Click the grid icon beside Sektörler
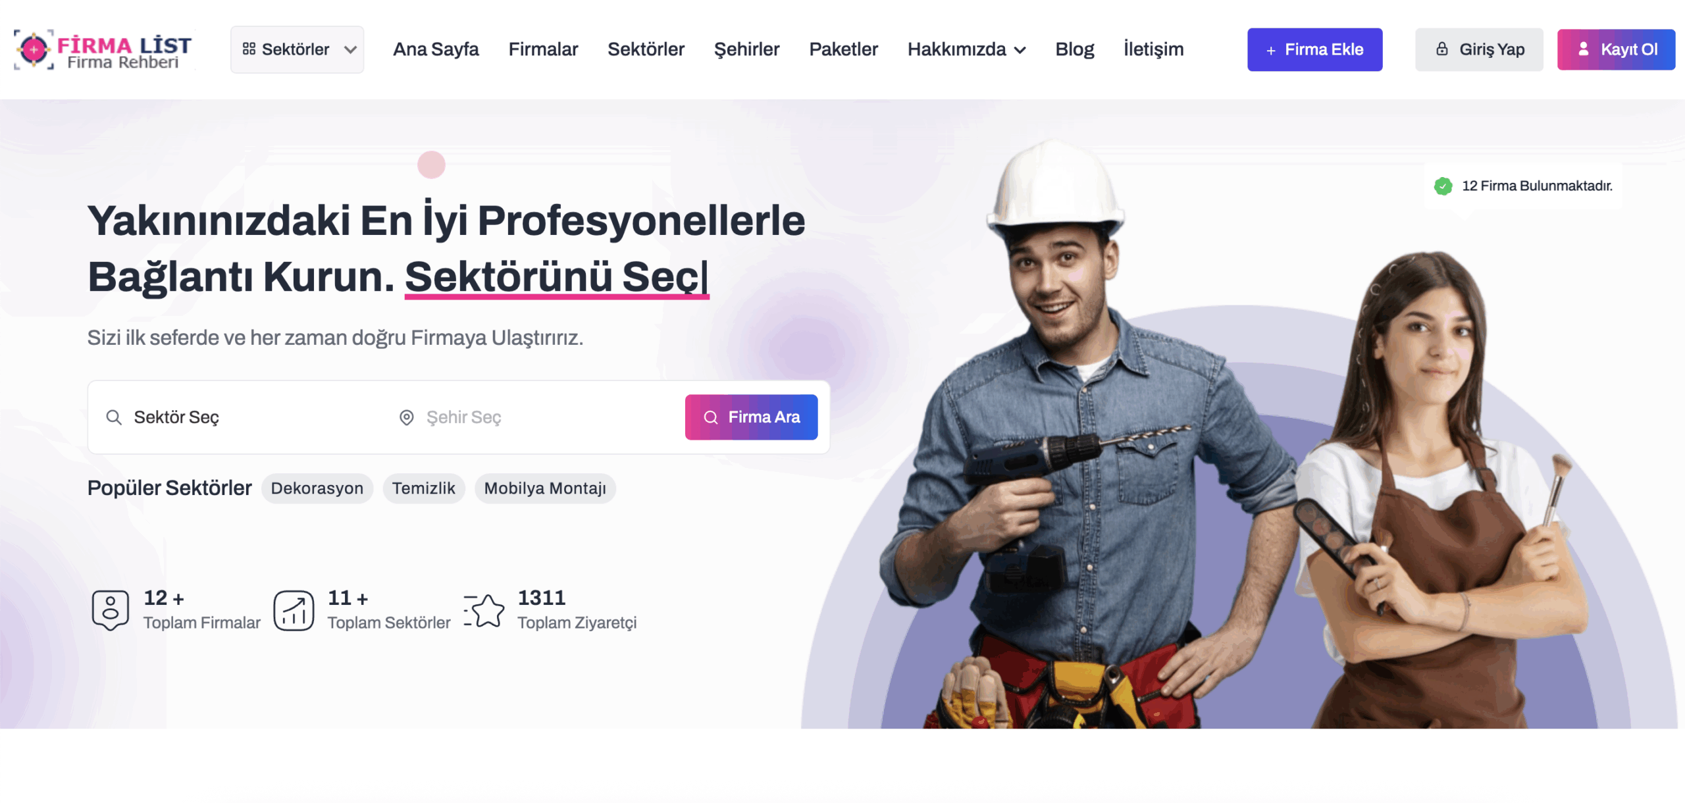The image size is (1685, 803). 249,49
